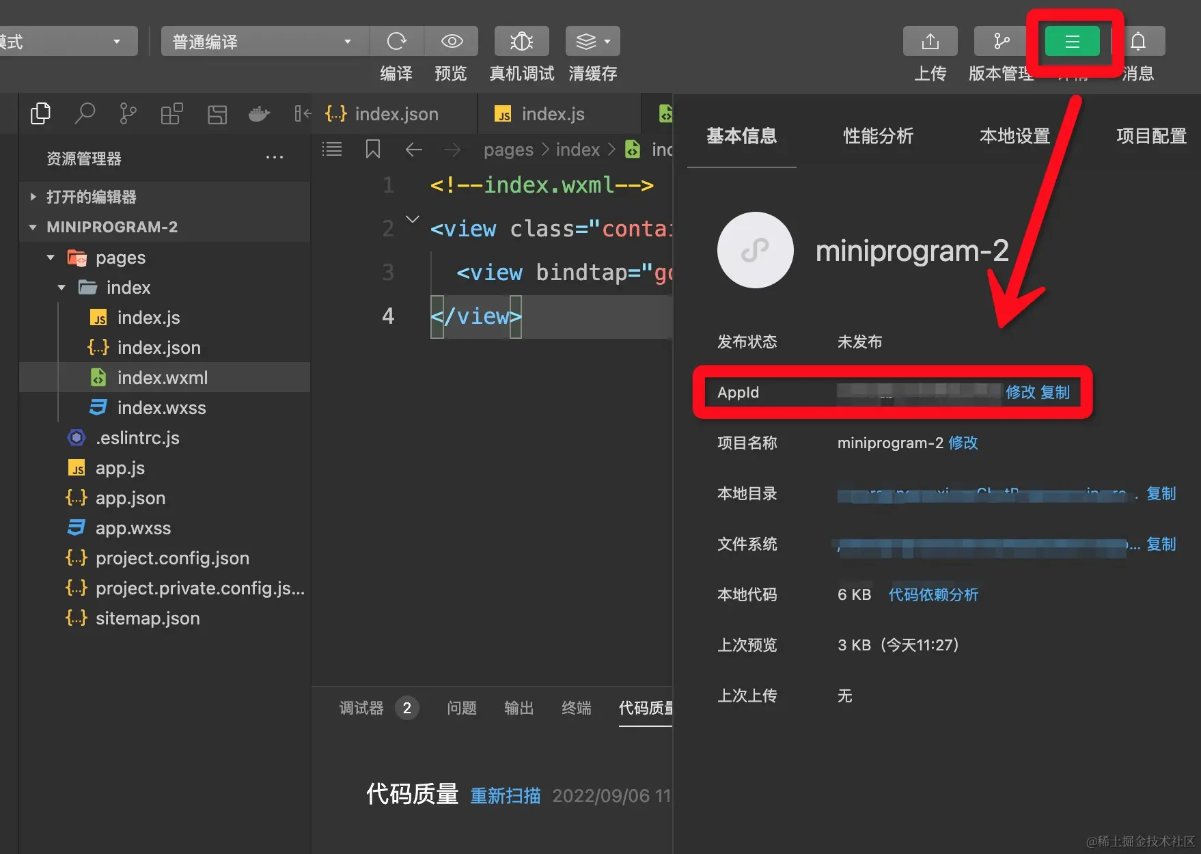Open sitemap.json file
Viewport: 1201px width, 854px height.
165,618
